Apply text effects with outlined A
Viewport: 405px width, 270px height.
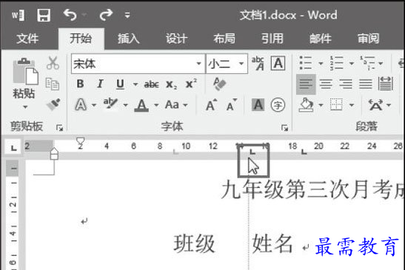(x=81, y=105)
